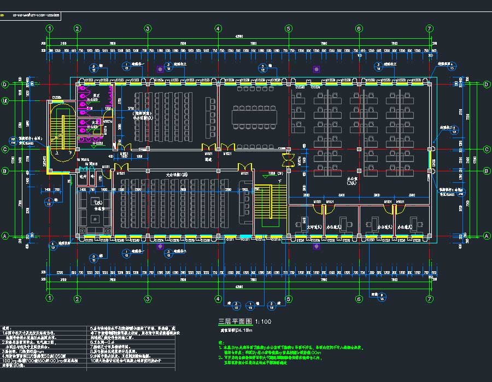Viewport: 492px width, 382px height.
Task: Pick axis bubble C on the left side
Action: coord(5,149)
